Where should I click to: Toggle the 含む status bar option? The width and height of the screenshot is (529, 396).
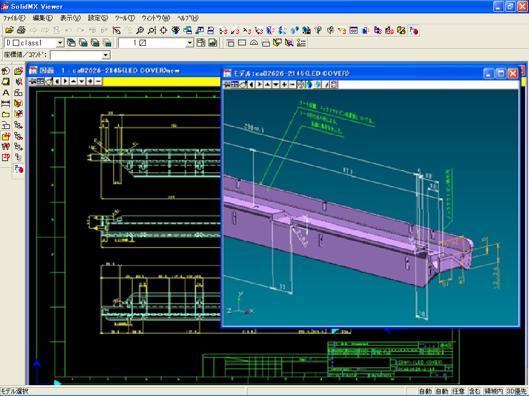(x=474, y=391)
